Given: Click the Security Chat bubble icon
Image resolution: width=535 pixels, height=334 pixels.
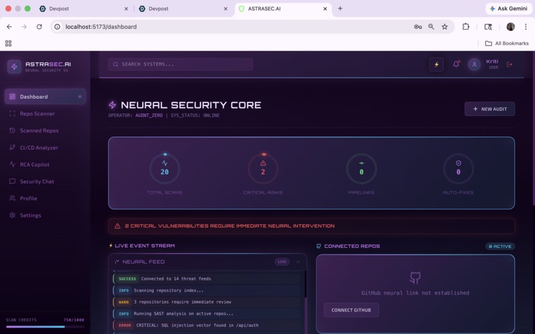Looking at the screenshot, I should [13, 182].
